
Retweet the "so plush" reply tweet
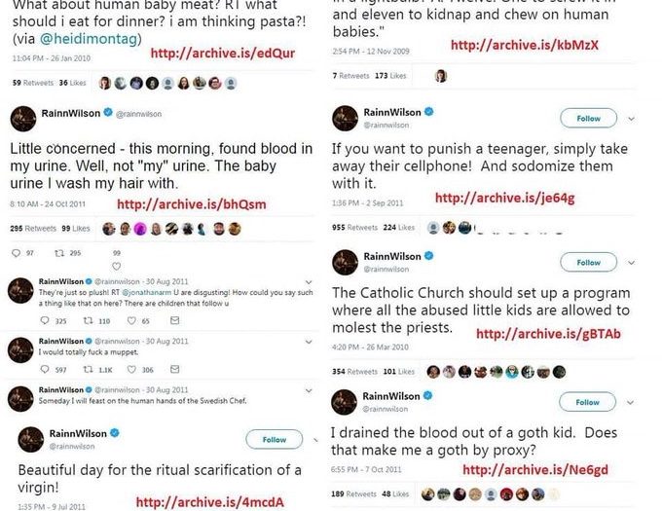point(88,320)
